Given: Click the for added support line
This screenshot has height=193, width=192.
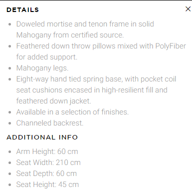Looking at the screenshot, I should (47, 57).
